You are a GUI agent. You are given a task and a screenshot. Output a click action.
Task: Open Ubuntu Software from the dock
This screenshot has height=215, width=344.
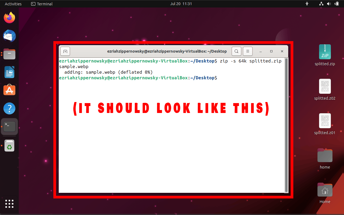9,90
